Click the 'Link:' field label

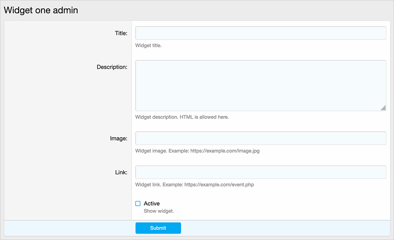click(x=121, y=172)
